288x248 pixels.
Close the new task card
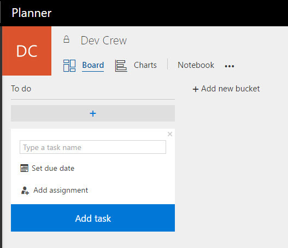(170, 134)
